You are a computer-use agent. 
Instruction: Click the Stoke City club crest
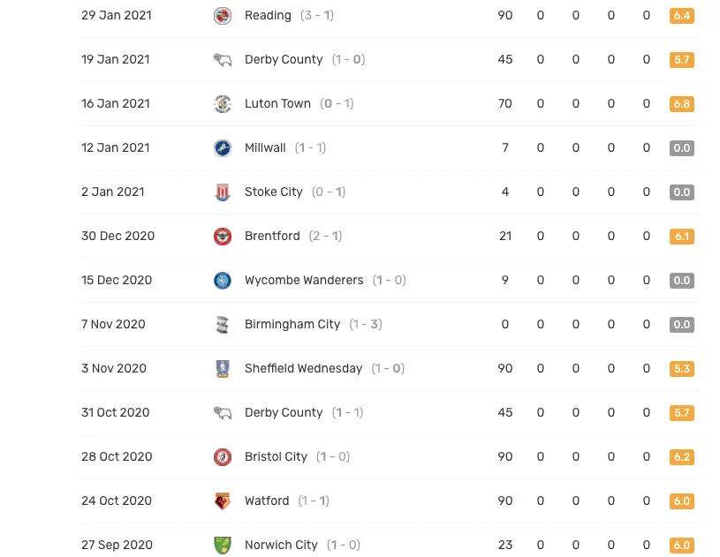pyautogui.click(x=223, y=192)
